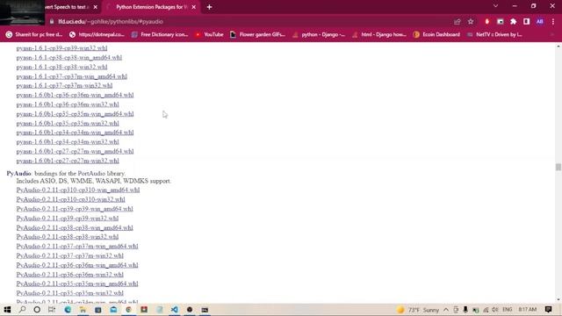Download PyAudio-0.2.11-cp39-cp39-win32.whl
562x316 pixels.
[x=67, y=219]
